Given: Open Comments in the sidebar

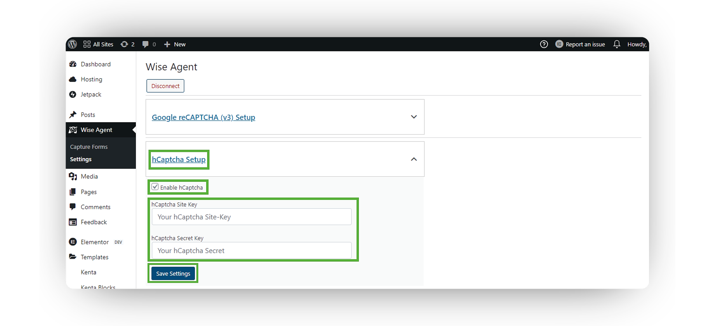Looking at the screenshot, I should 96,207.
